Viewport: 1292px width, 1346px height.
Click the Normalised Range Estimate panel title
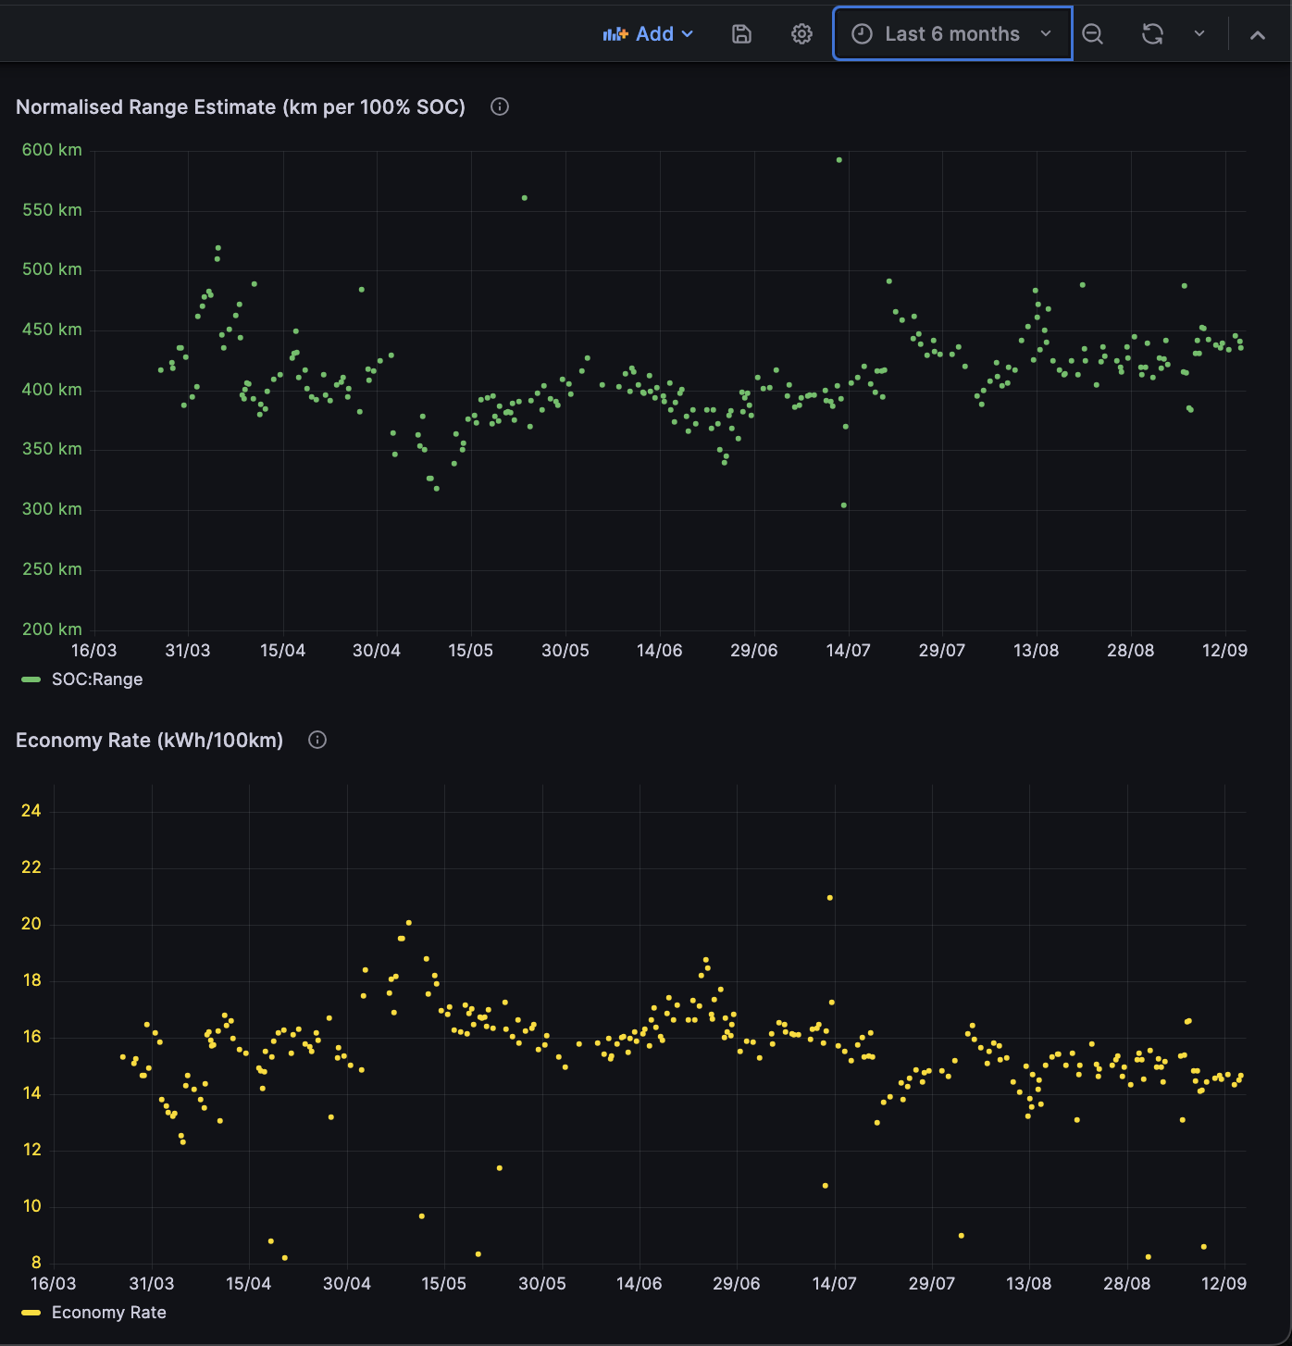241,107
